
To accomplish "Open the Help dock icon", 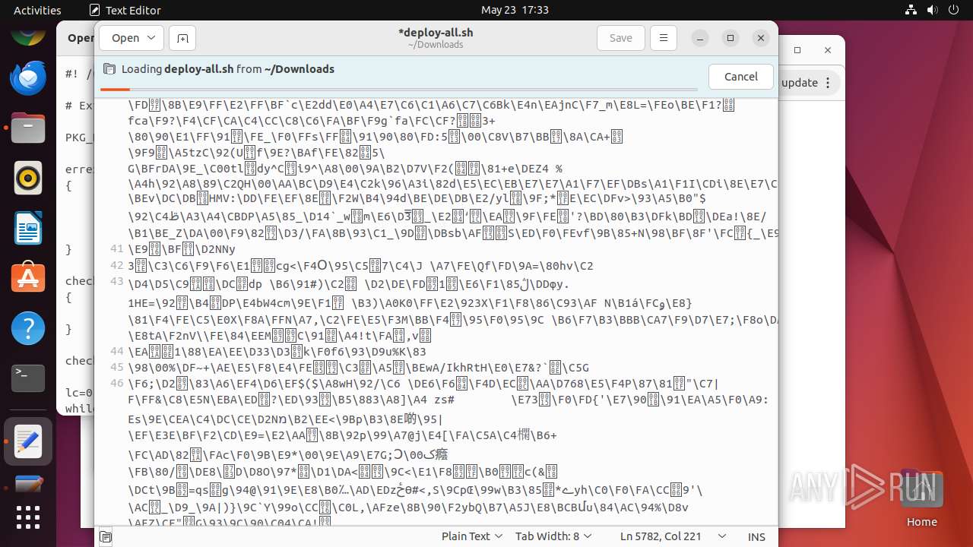I will tap(28, 329).
